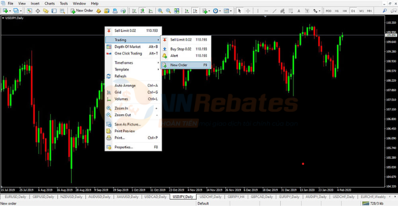
Task: Click the zoom in magnifier toolbar icon
Action: coord(160,11)
